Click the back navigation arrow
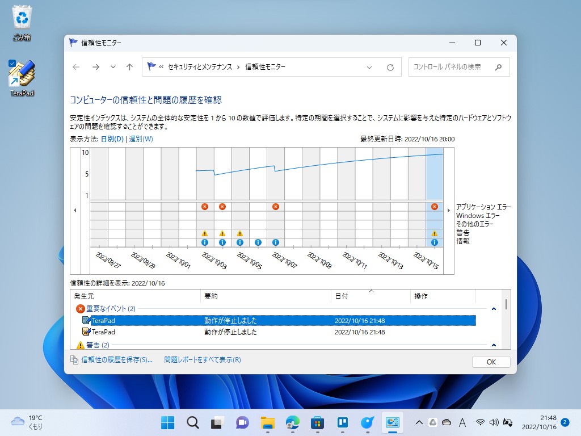The width and height of the screenshot is (581, 436). (75, 66)
